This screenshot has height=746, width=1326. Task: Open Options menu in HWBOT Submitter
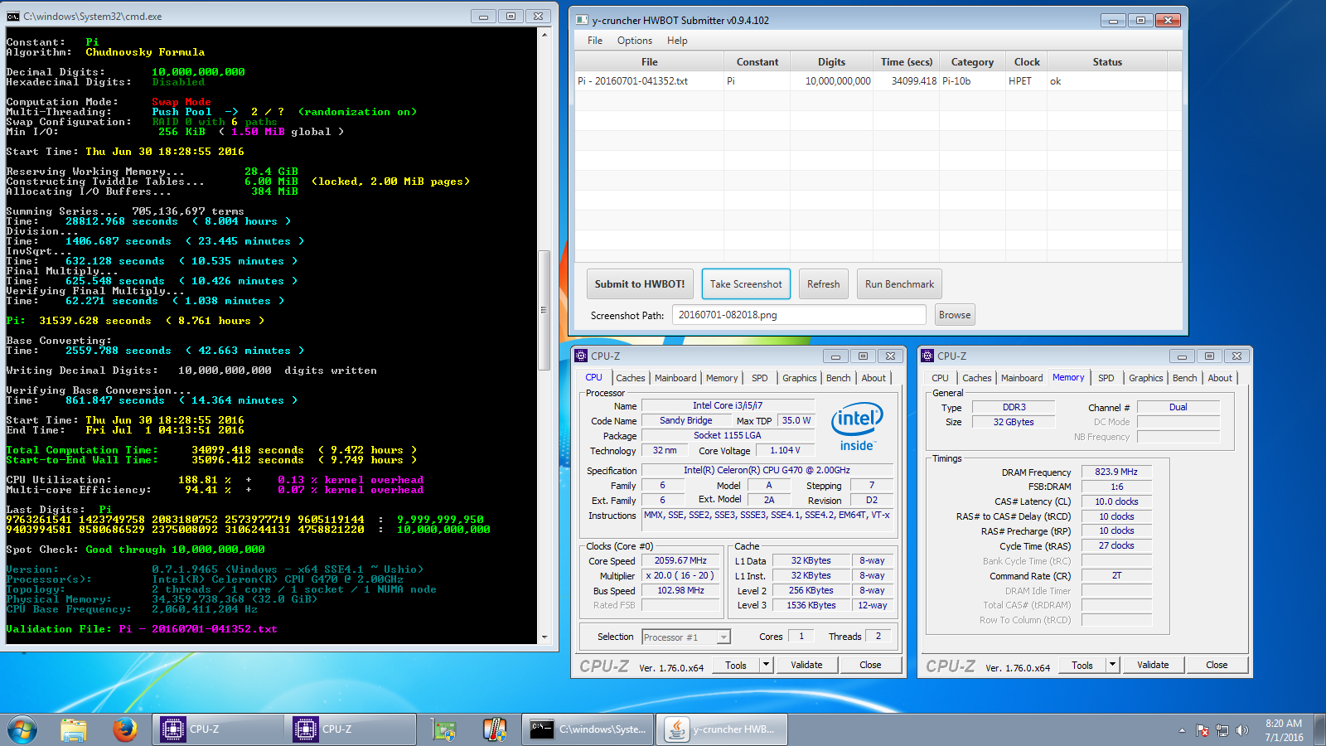pyautogui.click(x=635, y=41)
